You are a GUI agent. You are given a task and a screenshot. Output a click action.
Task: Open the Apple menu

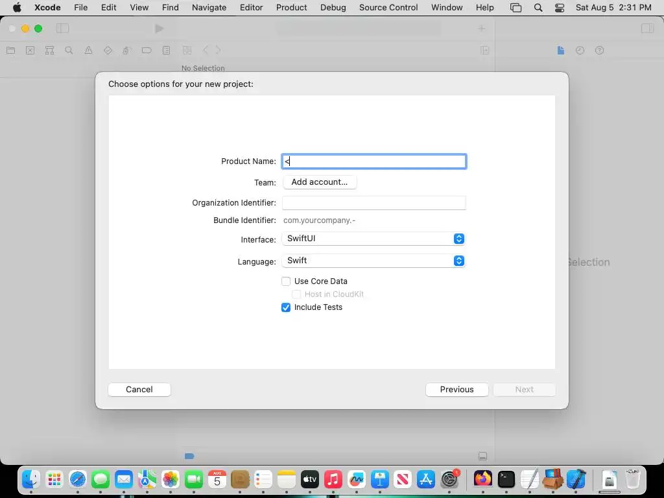pos(17,8)
